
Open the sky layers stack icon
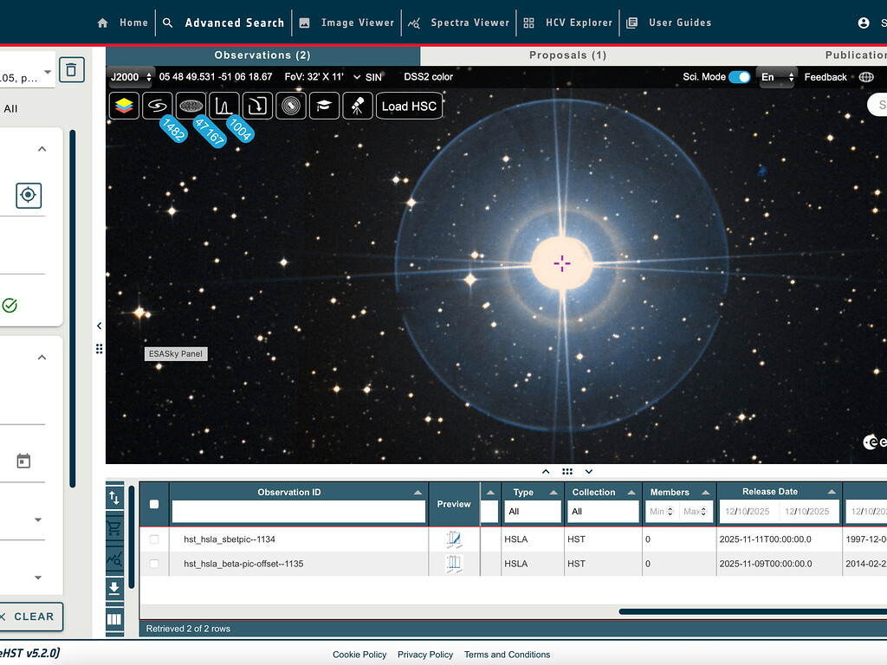pyautogui.click(x=125, y=107)
